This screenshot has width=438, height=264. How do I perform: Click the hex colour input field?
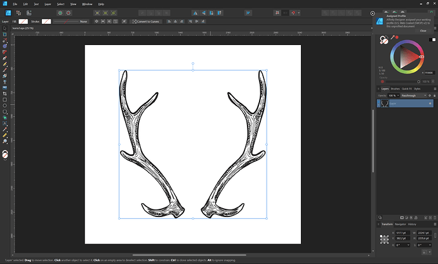pyautogui.click(x=430, y=72)
